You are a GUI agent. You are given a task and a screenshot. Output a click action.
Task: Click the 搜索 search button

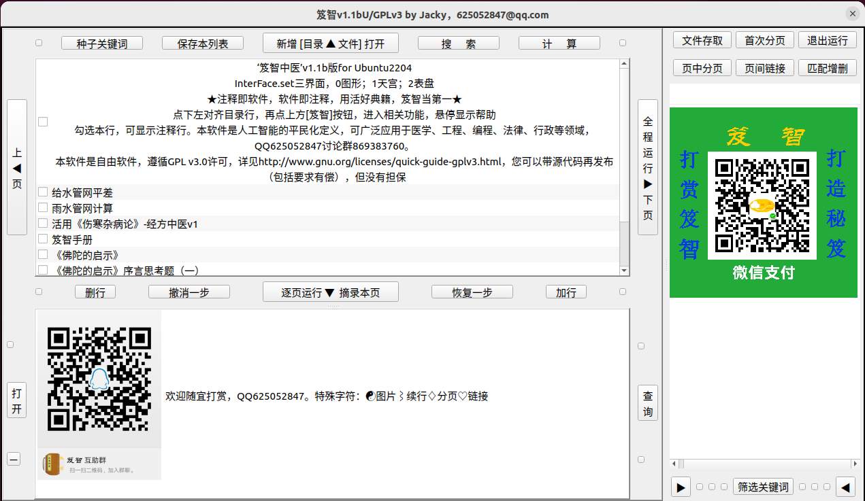coord(458,44)
